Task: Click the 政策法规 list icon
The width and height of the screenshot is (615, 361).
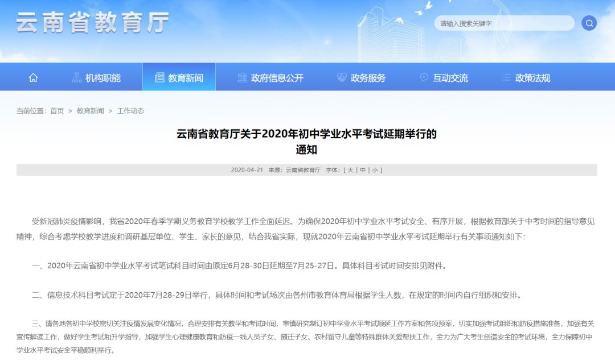Action: tap(506, 77)
